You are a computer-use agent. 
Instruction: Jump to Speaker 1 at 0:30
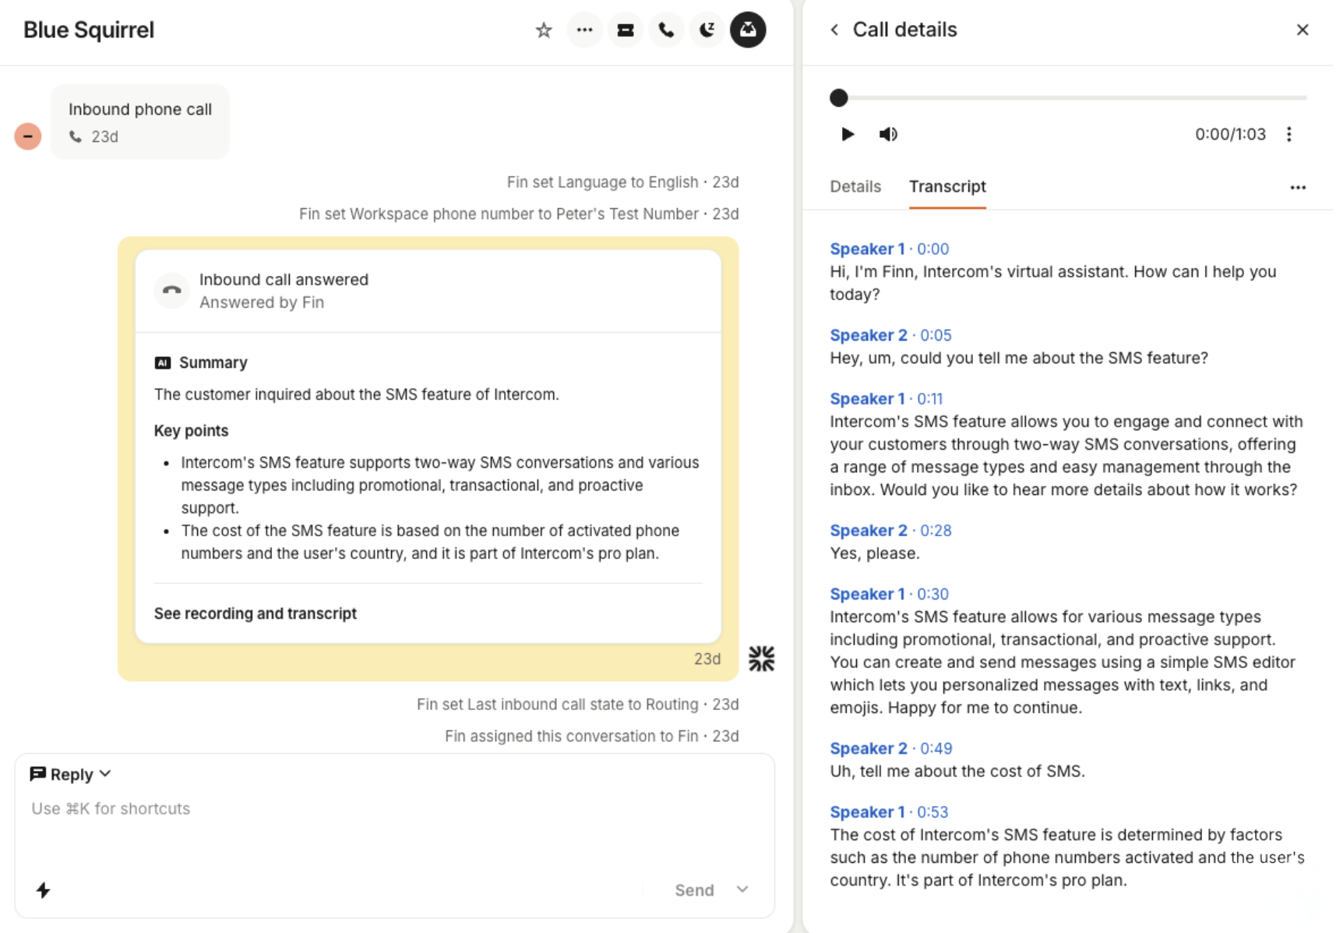(889, 595)
